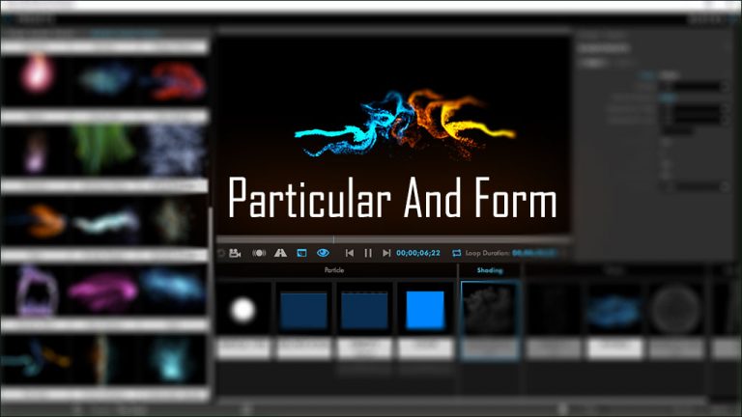Click the 00;00;06;22 timecode
The width and height of the screenshot is (742, 417).
pyautogui.click(x=418, y=253)
